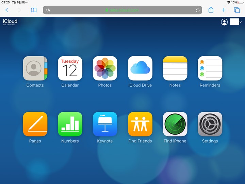Viewport: 245px width, 184px height.
Task: Click the Settings label text
Action: 210,141
